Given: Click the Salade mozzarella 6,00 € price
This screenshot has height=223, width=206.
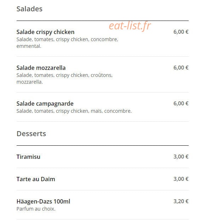Looking at the screenshot, I should [181, 68].
